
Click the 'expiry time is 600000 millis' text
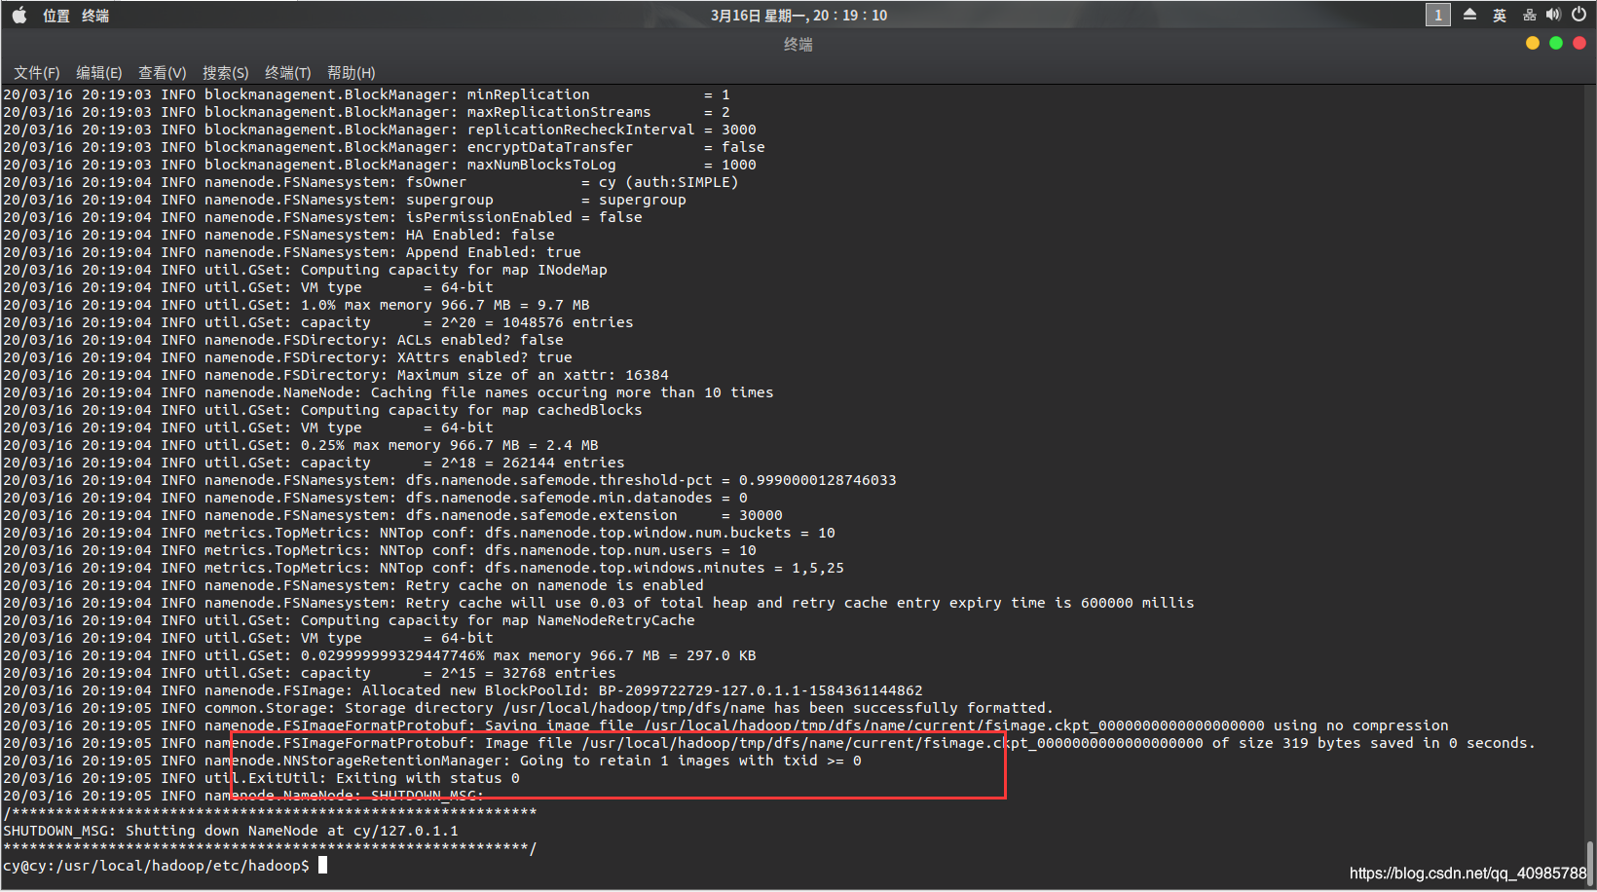1072,603
